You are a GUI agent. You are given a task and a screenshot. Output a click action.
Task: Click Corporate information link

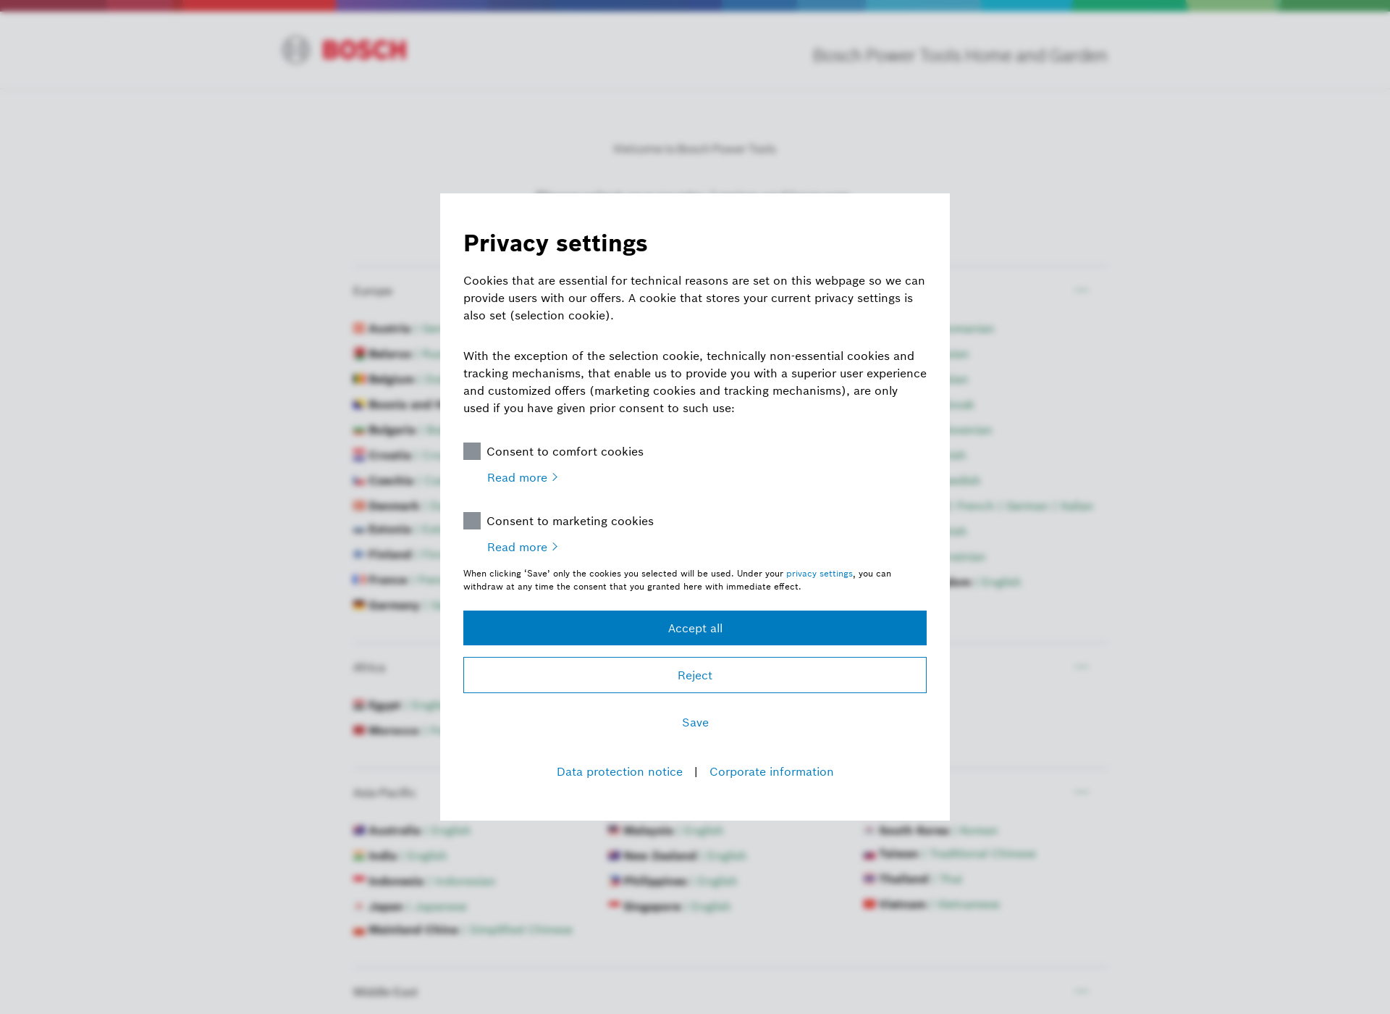pyautogui.click(x=772, y=771)
